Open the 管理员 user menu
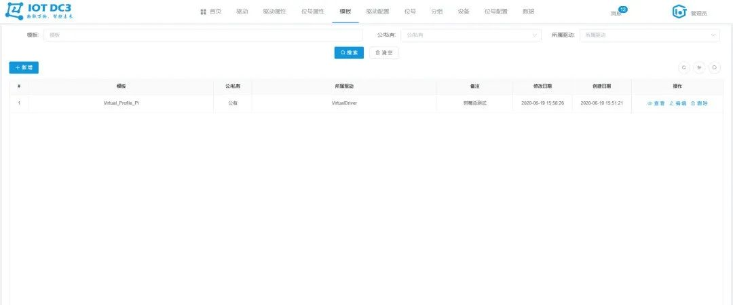 tap(699, 14)
